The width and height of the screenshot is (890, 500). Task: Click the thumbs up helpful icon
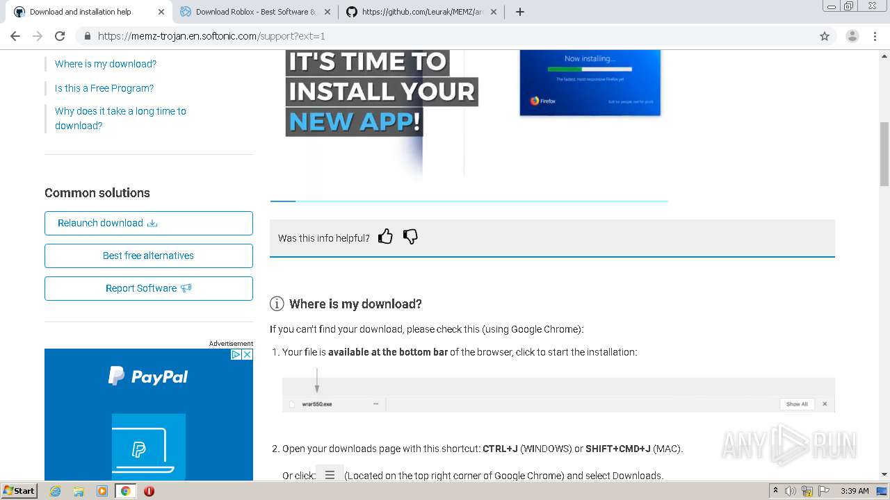pos(385,237)
